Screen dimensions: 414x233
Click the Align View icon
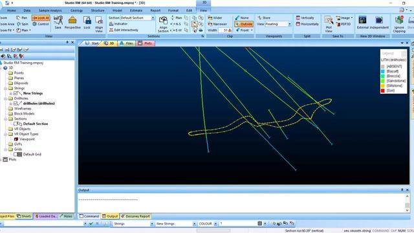click(99, 20)
